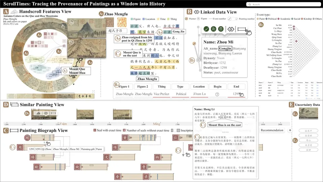
Task: Click the Thing column header
Action: coord(162,87)
